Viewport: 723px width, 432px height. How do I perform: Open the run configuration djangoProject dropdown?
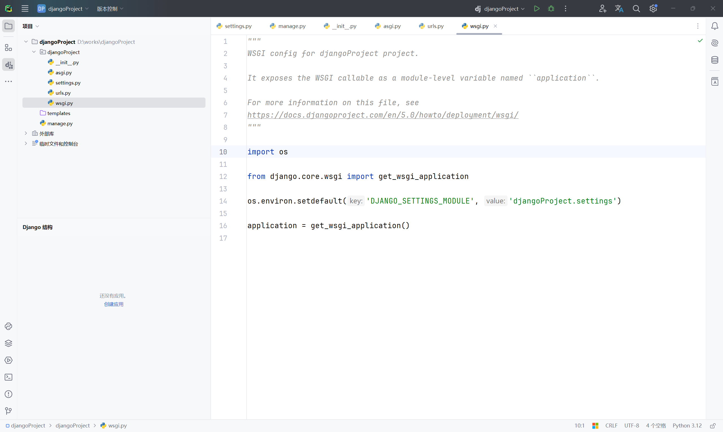coord(500,9)
